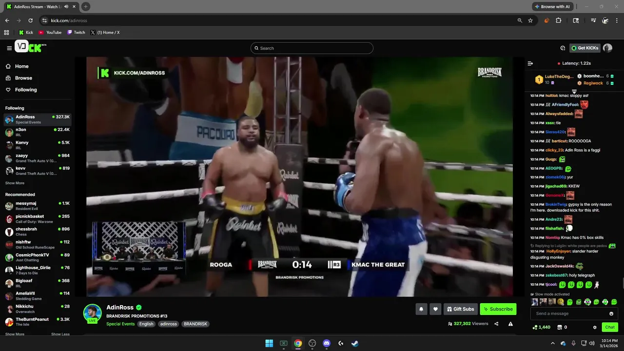Open user profile avatar in Kick header

(x=607, y=48)
